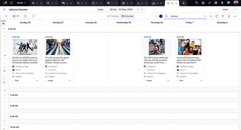Open the 26 Apr - 02 May, 2020 date picker

point(121,9)
